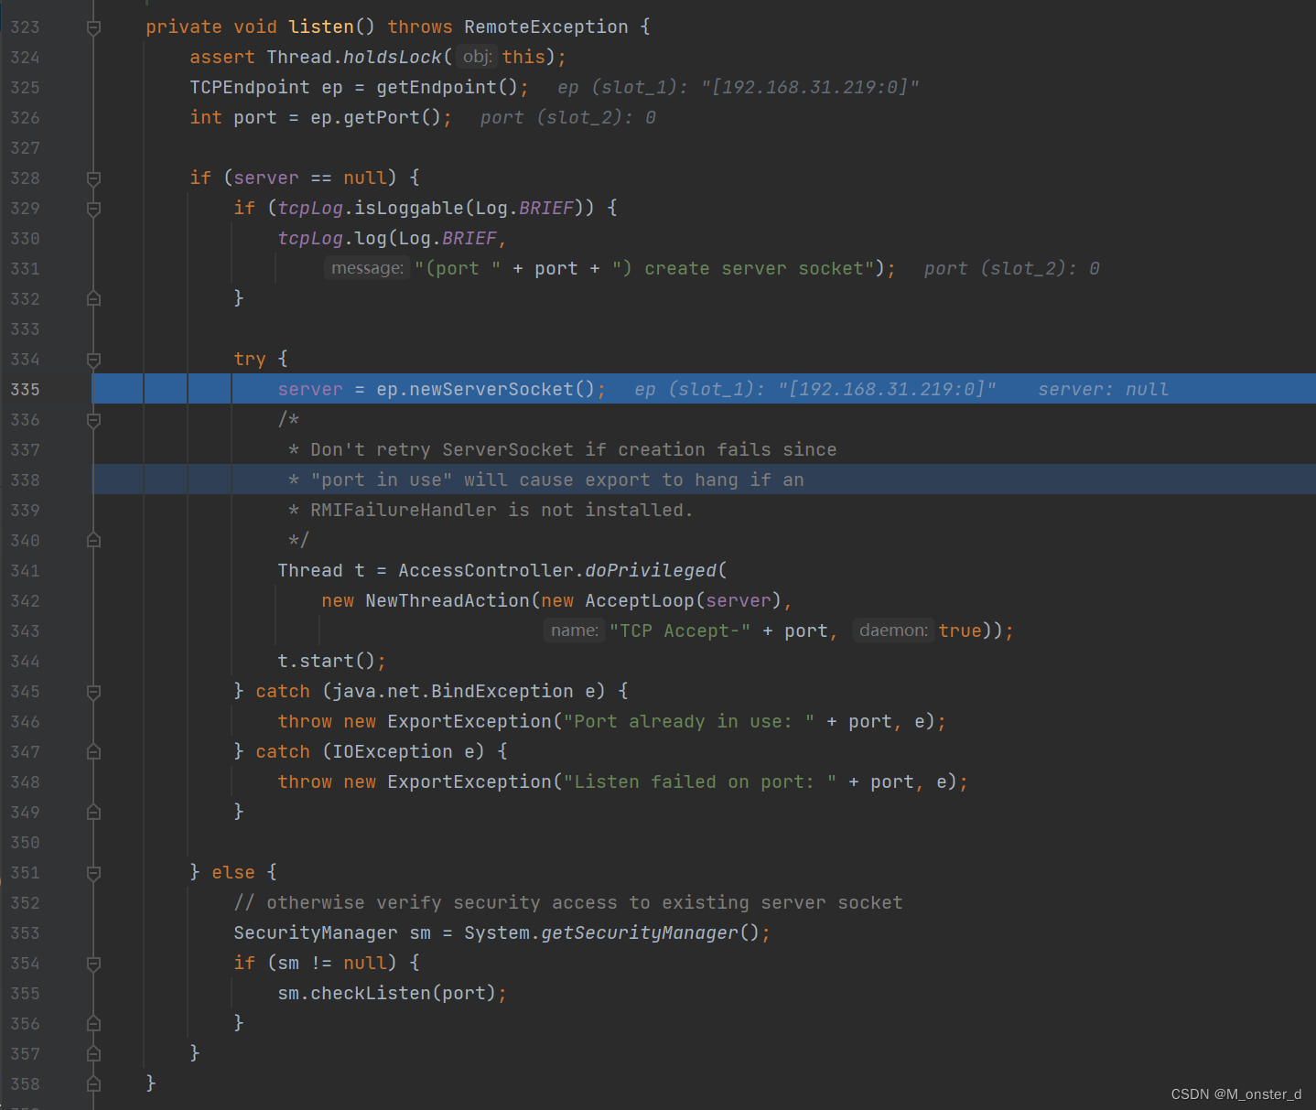Click the NewThreadAction constructor call

[x=448, y=601]
